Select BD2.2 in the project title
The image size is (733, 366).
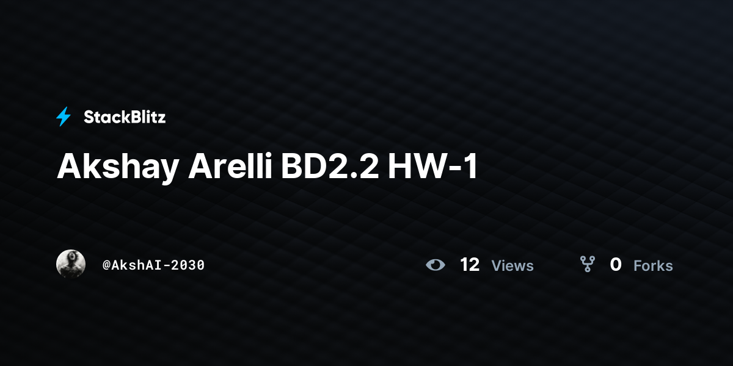[330, 166]
